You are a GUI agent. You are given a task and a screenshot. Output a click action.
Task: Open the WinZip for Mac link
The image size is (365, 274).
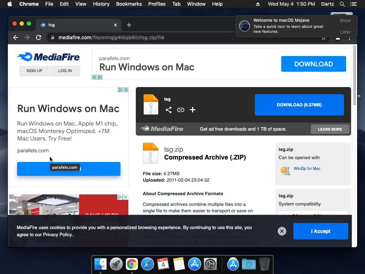(x=307, y=168)
